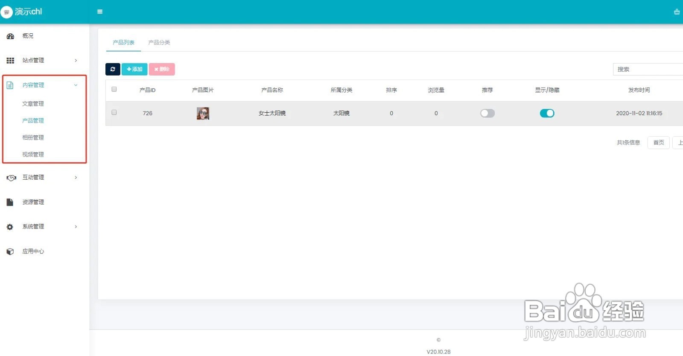Click the 应用中心 menu label
This screenshot has height=356, width=683.
point(33,251)
